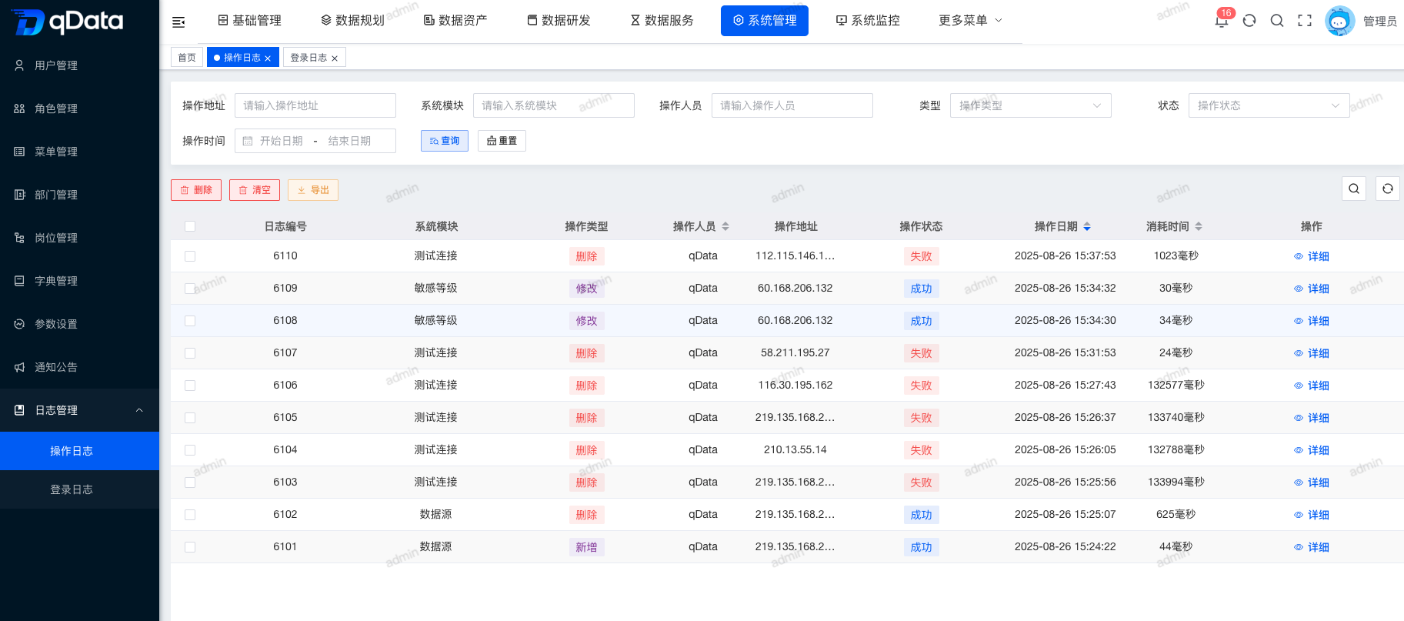Focus the 操作地址 input field

pos(315,105)
